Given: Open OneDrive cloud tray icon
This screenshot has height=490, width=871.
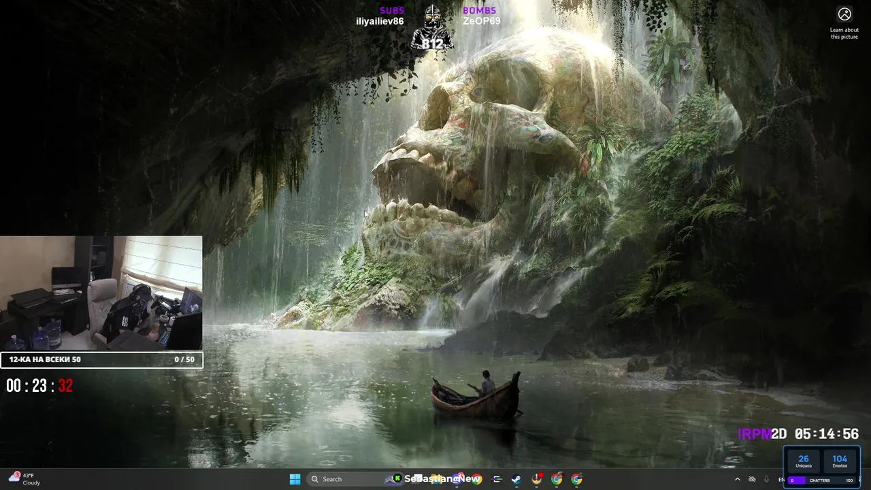Looking at the screenshot, I should pos(752,479).
